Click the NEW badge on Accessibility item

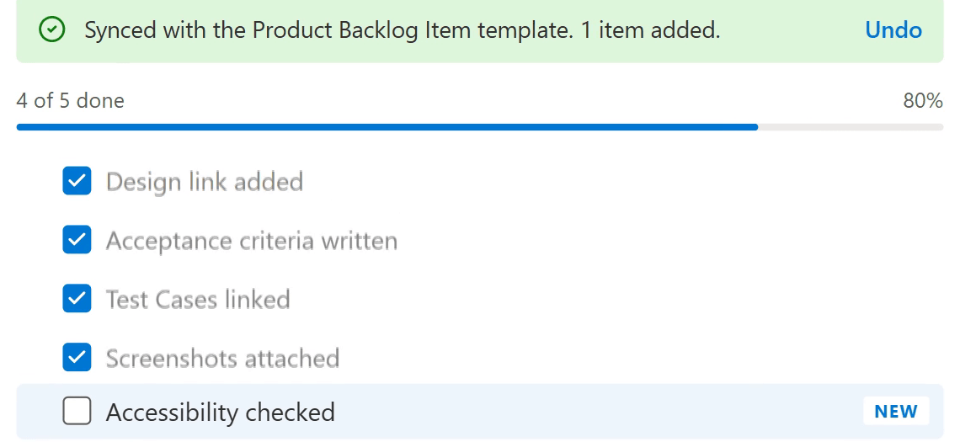click(896, 411)
